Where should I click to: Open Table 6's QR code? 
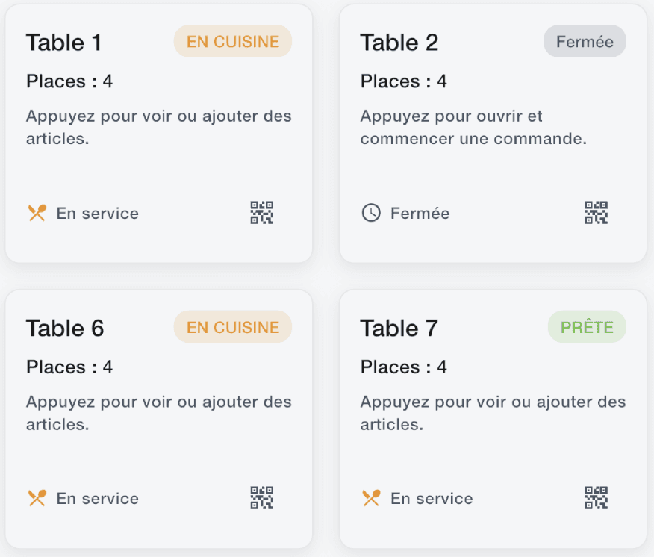coord(261,497)
